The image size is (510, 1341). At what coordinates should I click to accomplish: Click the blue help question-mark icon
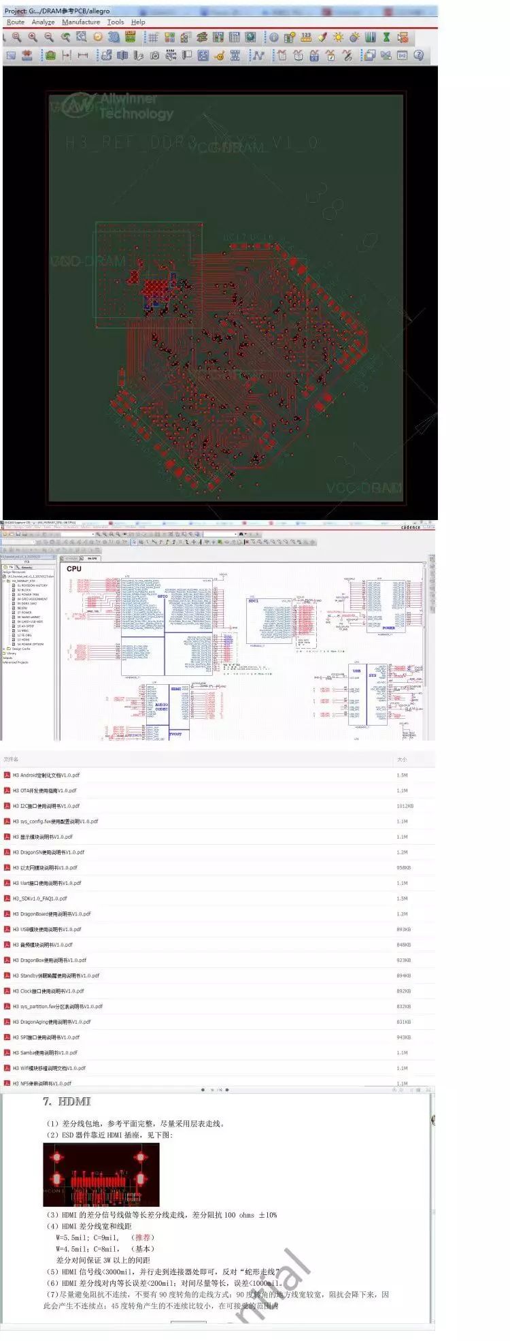point(418,55)
